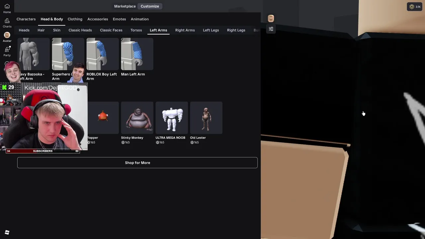Equip the ROBLOX Boy Left Arm thumbnail
The width and height of the screenshot is (425, 239).
click(103, 54)
